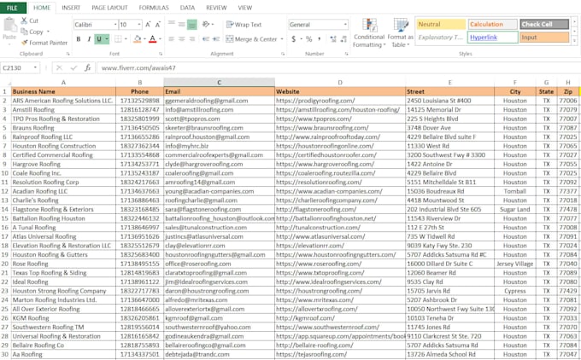Toggle Underline formatting
This screenshot has width=581, height=360.
[x=99, y=39]
